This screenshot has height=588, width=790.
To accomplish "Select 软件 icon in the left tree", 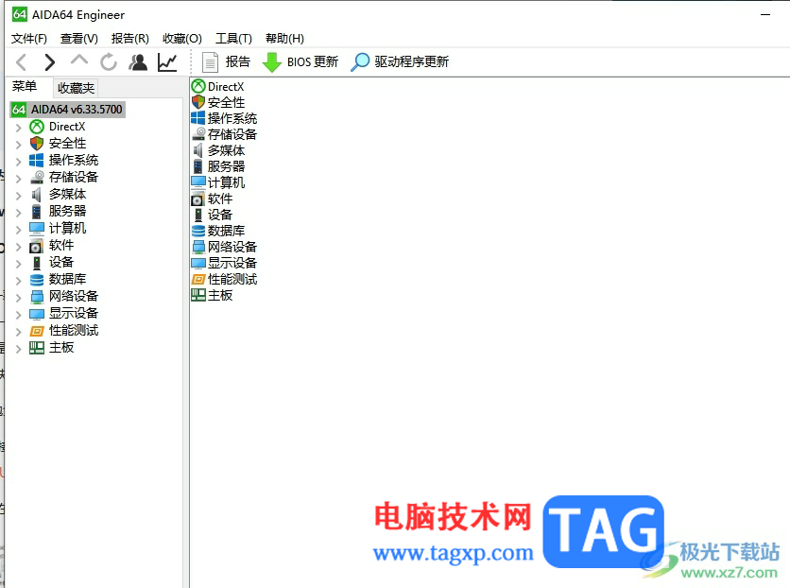I will (36, 246).
